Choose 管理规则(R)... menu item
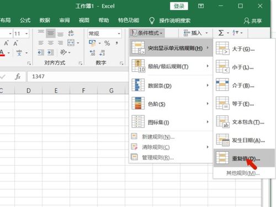 click(x=171, y=157)
